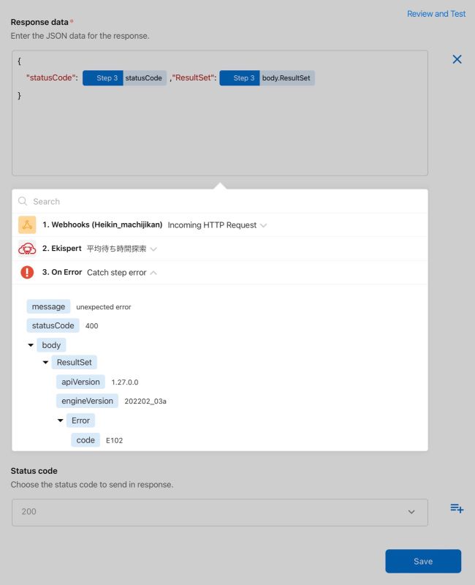This screenshot has width=475, height=585.
Task: Insert the message data pill
Action: pyautogui.click(x=48, y=306)
